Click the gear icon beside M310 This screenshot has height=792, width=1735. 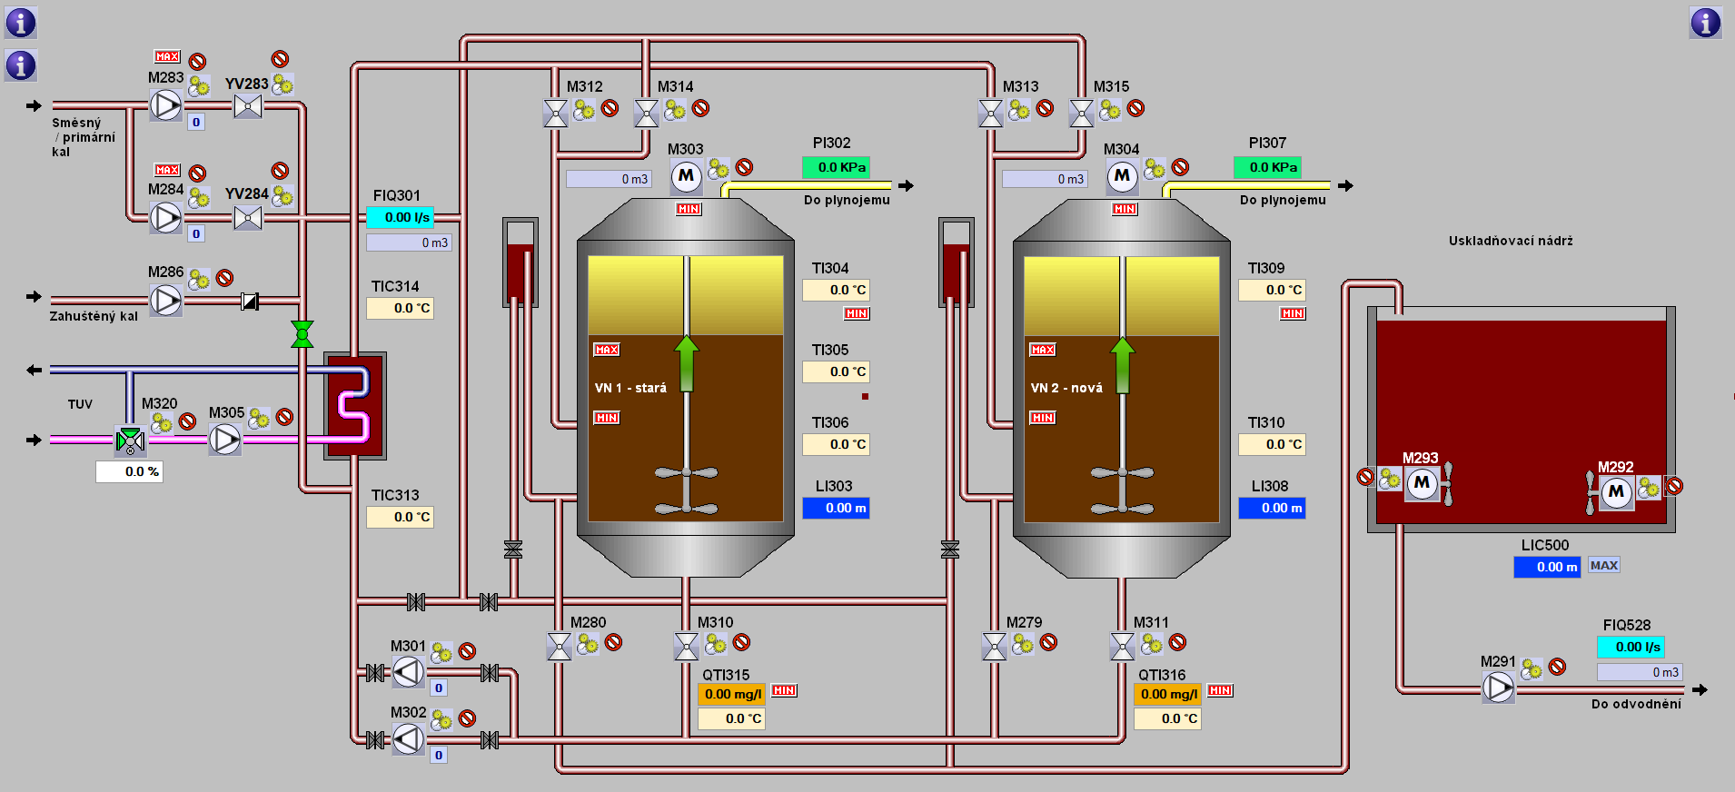click(x=716, y=644)
